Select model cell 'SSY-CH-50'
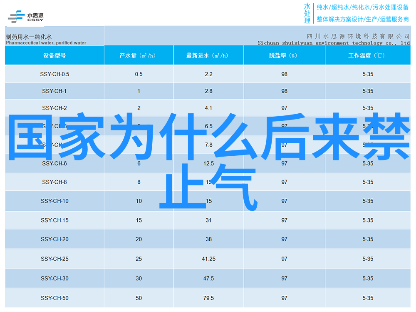Image resolution: width=416 pixels, height=312 pixels. tap(54, 298)
